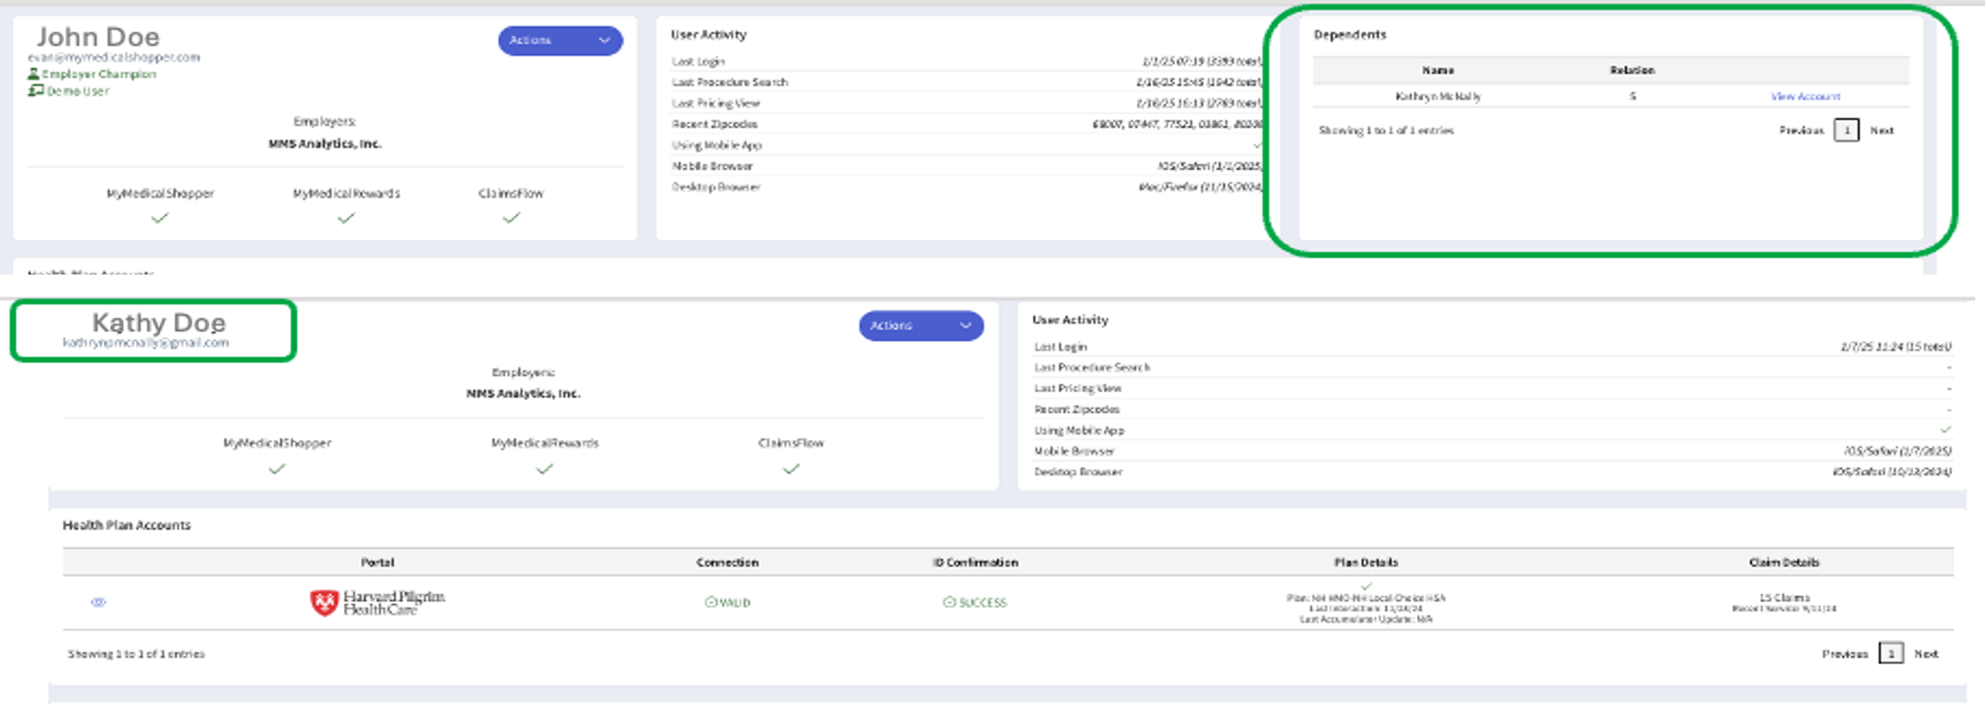Image resolution: width=1985 pixels, height=704 pixels.
Task: Click Previous in Health Plan Accounts pagination
Action: coord(1844,654)
